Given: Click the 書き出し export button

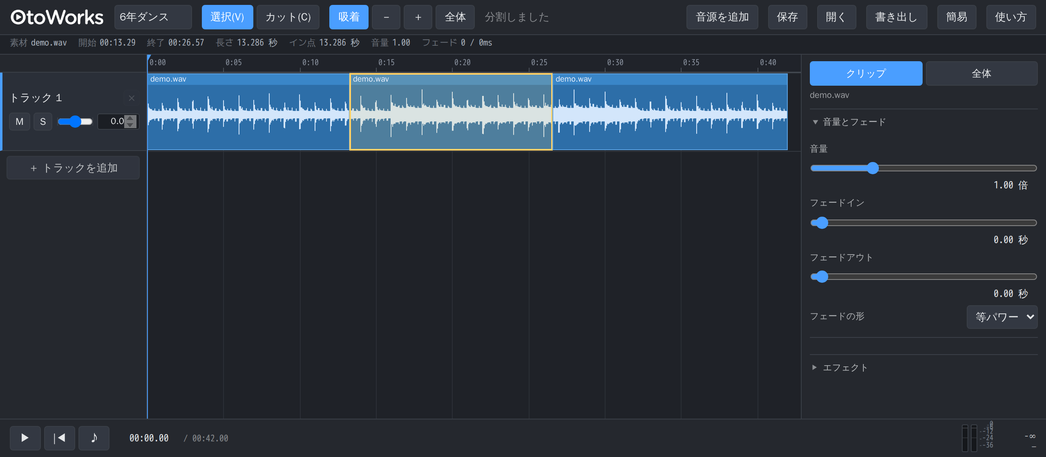Looking at the screenshot, I should point(896,17).
